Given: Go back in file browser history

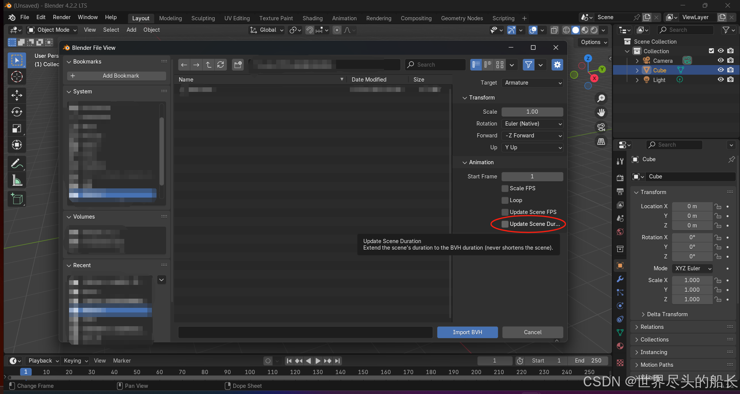Looking at the screenshot, I should click(x=184, y=65).
